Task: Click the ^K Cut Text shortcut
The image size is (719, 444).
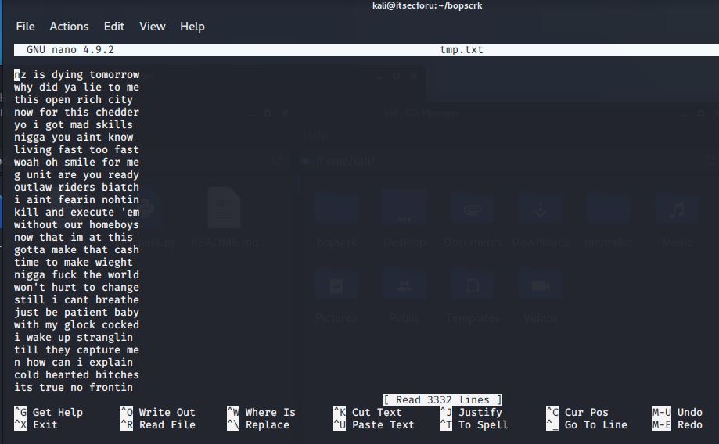Action: (x=368, y=413)
